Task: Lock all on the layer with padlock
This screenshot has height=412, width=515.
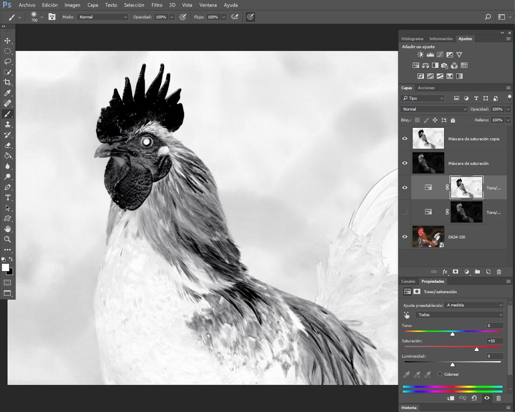Action: [453, 120]
